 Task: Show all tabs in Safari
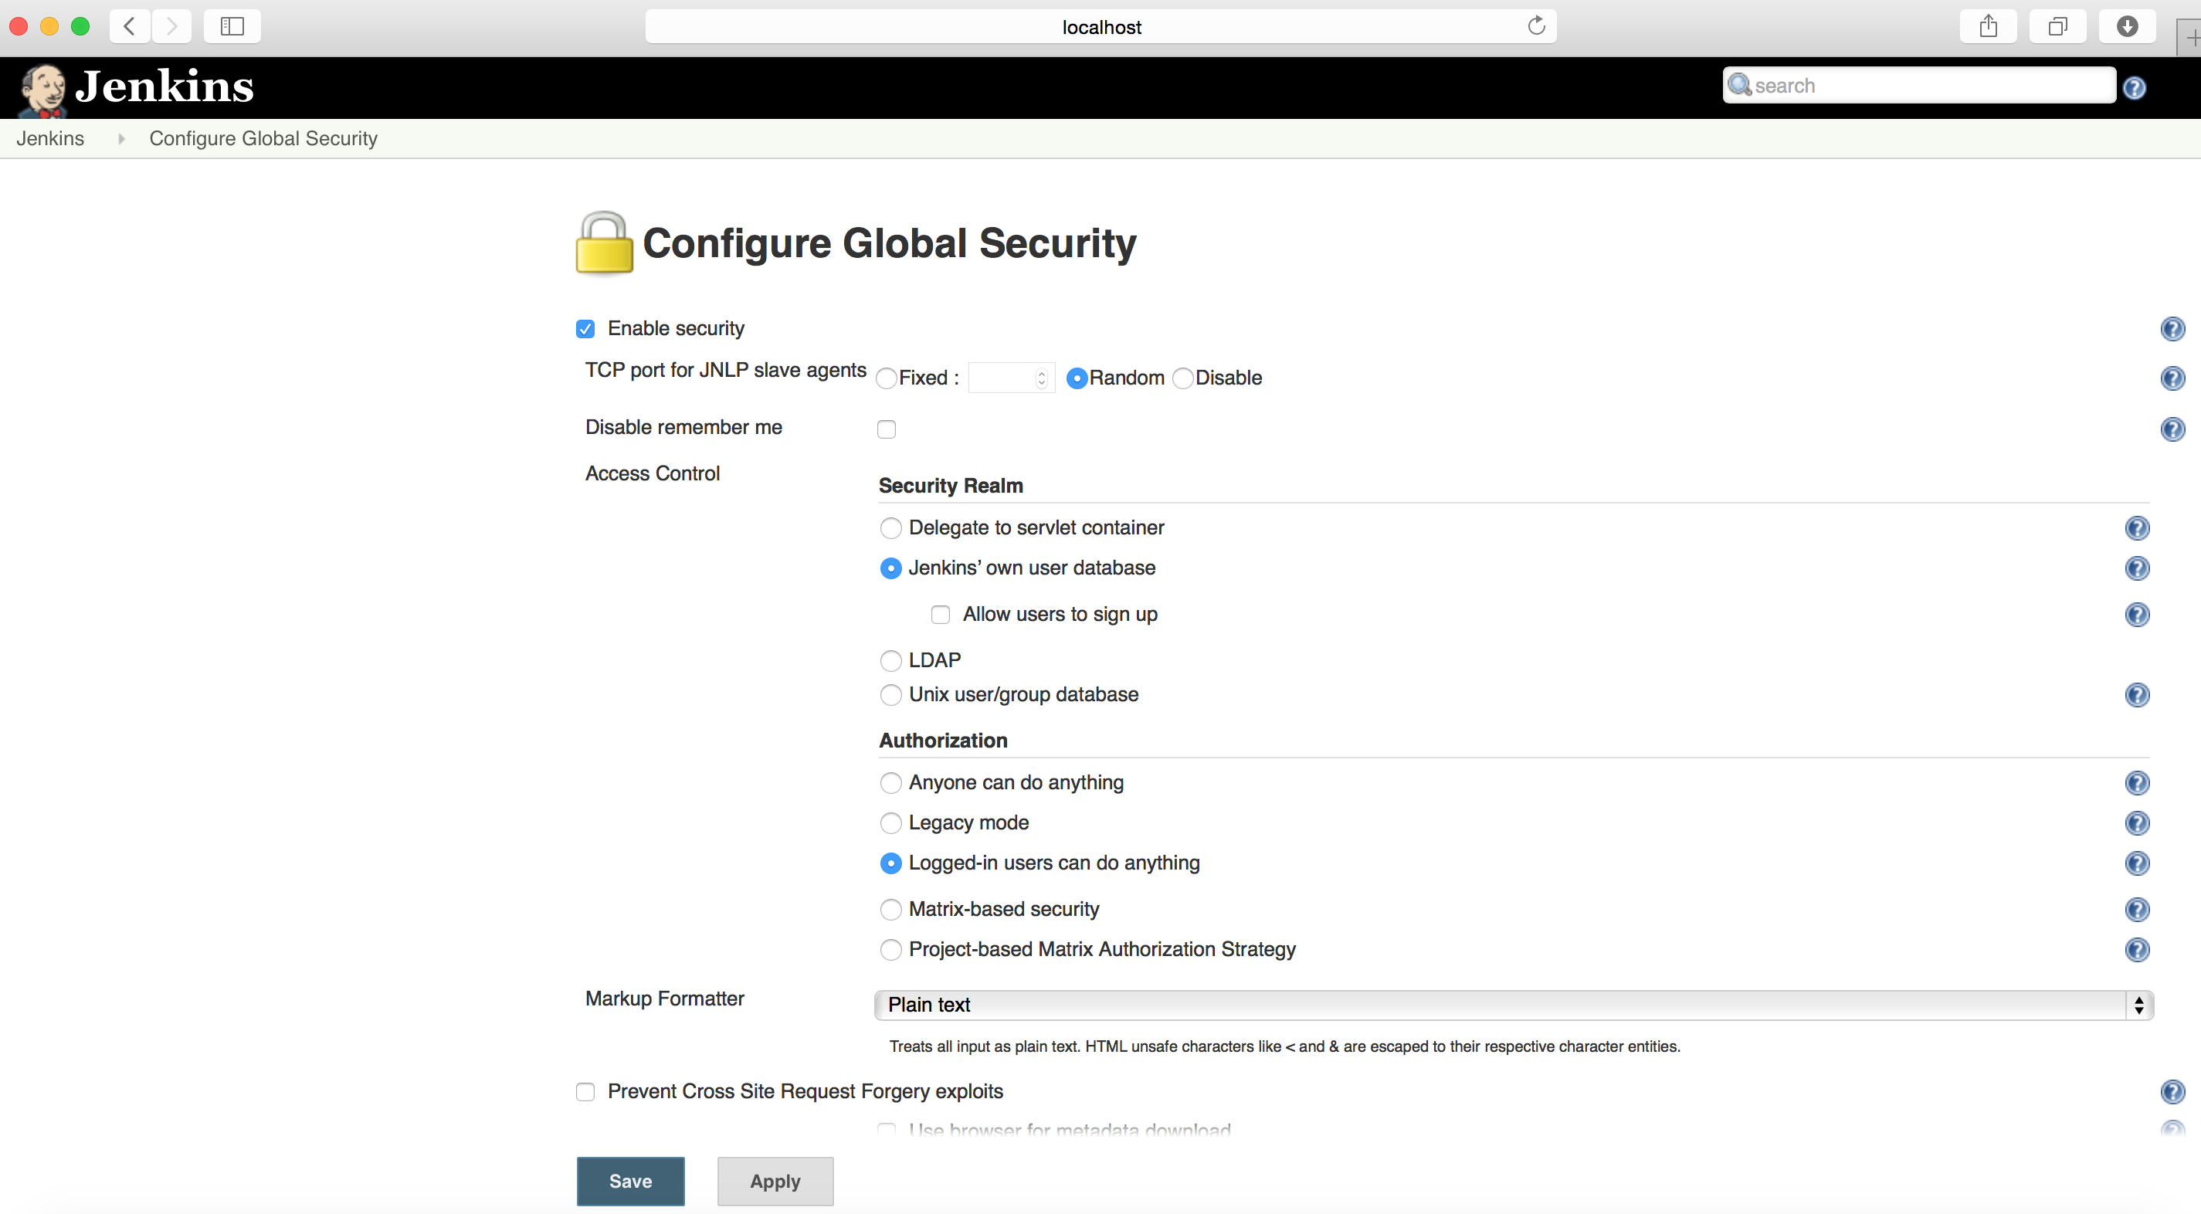(x=2057, y=26)
